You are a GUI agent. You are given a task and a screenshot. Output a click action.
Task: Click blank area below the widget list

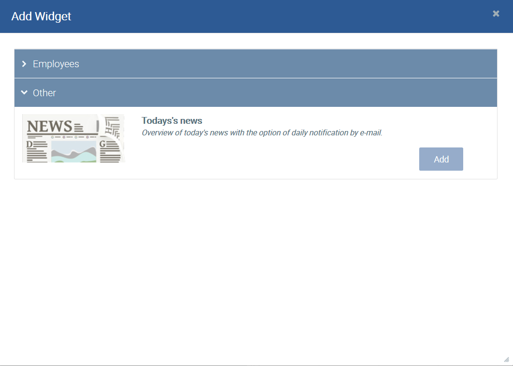coord(256,266)
